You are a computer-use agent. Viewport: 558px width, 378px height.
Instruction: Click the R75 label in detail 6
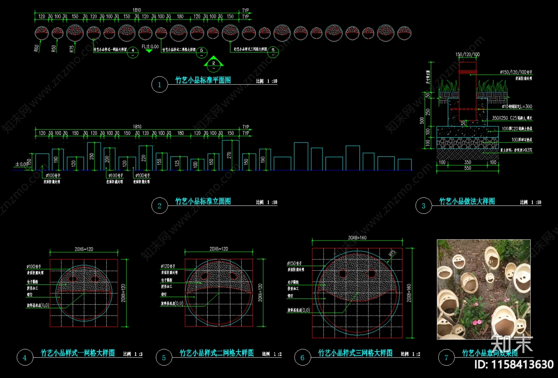(392, 253)
